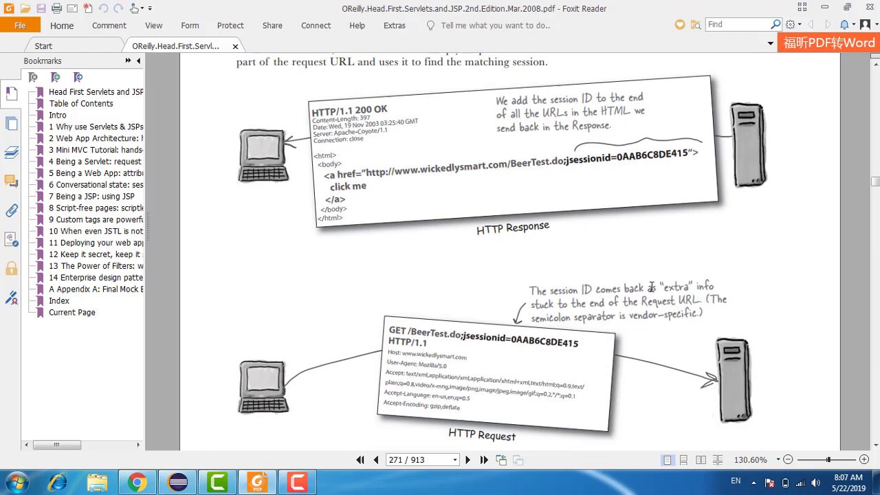Close the OReilly.Head.First.Servl document tab
This screenshot has width=880, height=495.
pos(235,46)
